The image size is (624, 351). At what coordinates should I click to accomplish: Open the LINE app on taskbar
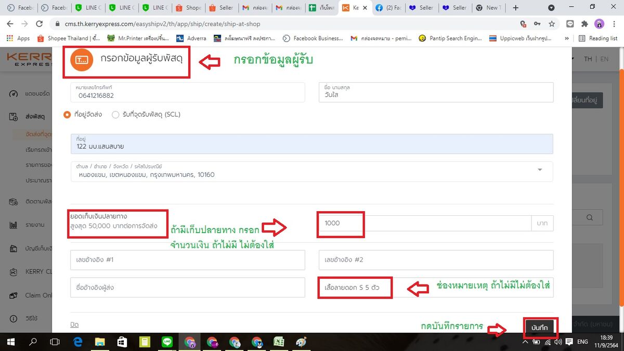(167, 342)
